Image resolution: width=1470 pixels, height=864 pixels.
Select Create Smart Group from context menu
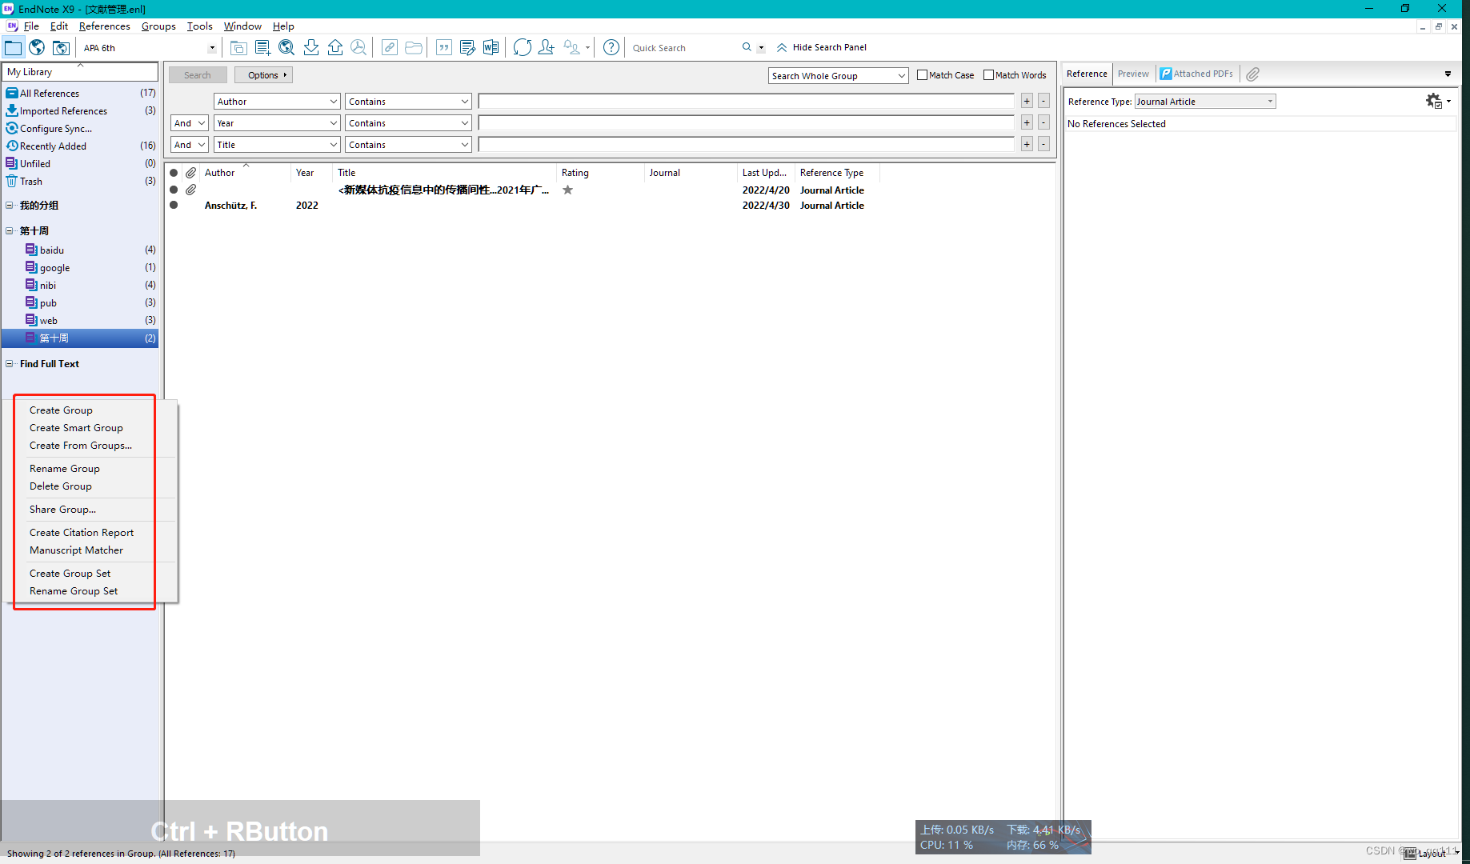76,428
